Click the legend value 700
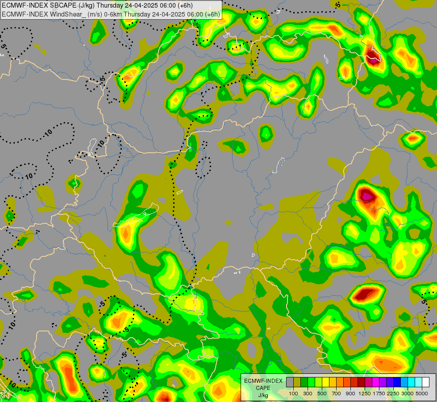The height and width of the screenshot is (402, 437). coord(337,394)
